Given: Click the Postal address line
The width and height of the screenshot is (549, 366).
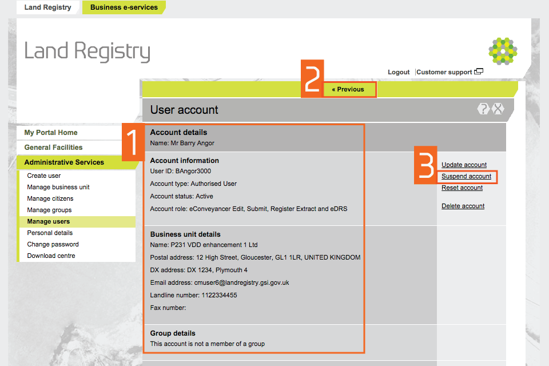Looking at the screenshot, I should pos(255,257).
